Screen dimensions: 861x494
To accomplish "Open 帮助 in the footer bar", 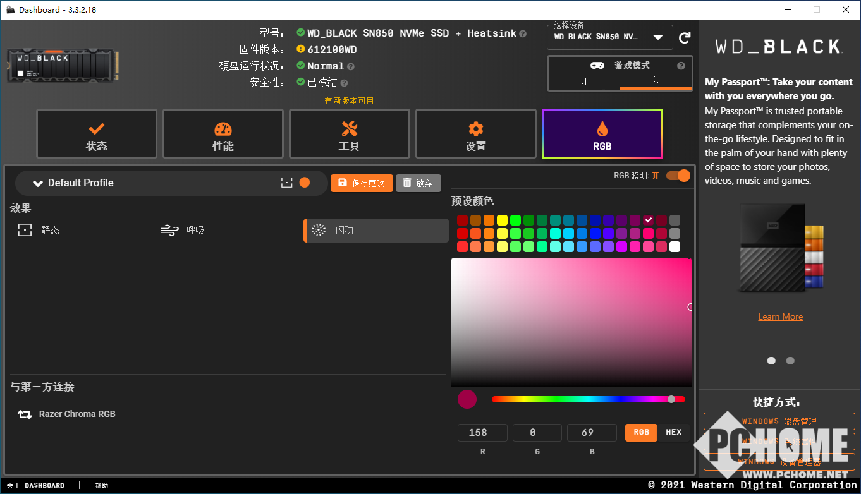I will (x=102, y=485).
